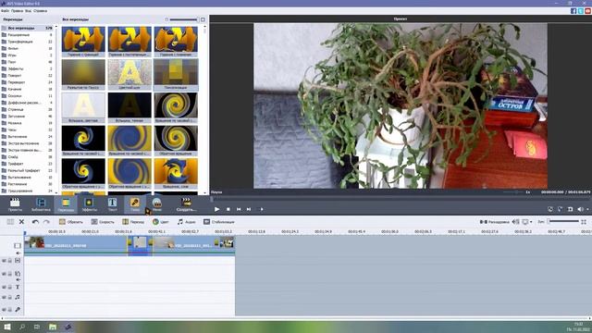
Task: Click the Produce movie button with clapperboard
Action: point(186,204)
